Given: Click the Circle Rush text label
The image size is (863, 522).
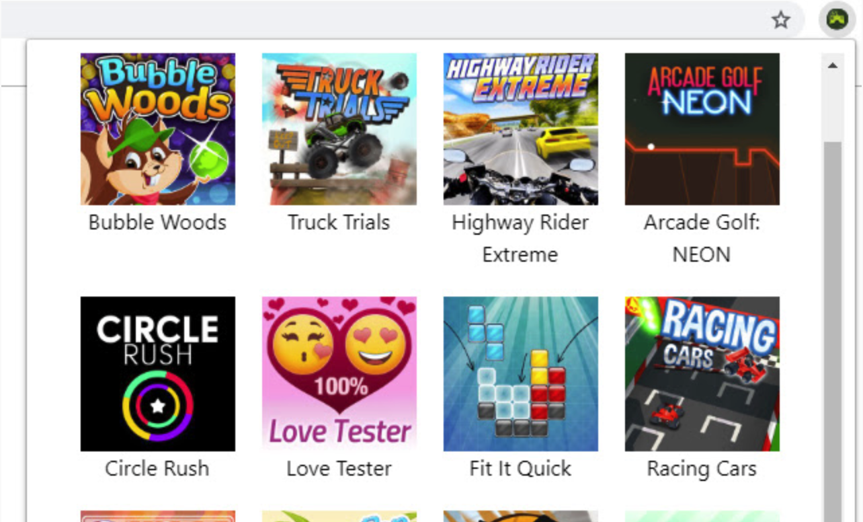Looking at the screenshot, I should [157, 468].
